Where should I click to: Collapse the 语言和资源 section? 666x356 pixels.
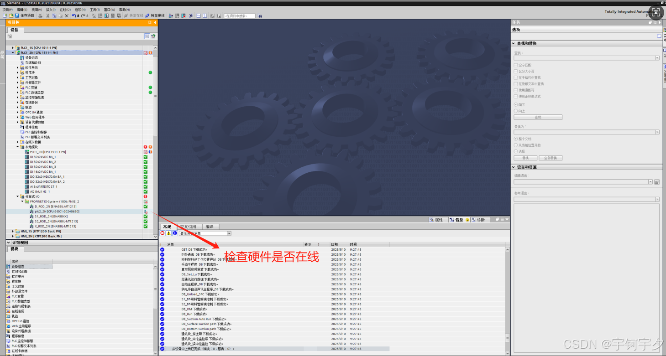click(x=514, y=167)
